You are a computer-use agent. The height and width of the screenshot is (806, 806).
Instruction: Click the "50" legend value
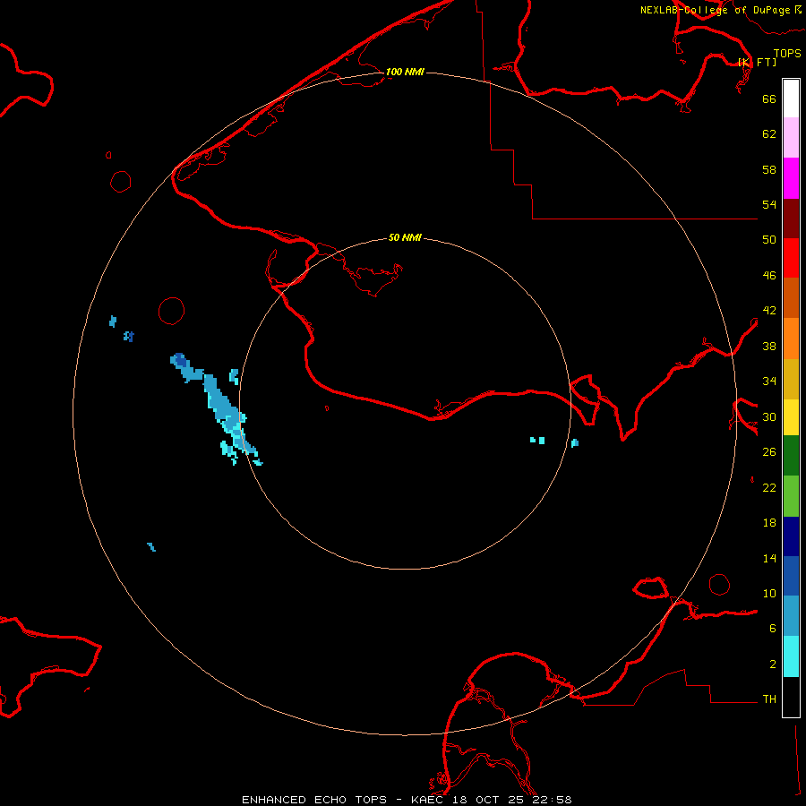pyautogui.click(x=769, y=239)
